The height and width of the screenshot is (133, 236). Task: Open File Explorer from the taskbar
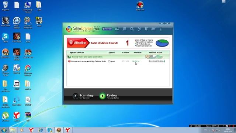(x=13, y=130)
